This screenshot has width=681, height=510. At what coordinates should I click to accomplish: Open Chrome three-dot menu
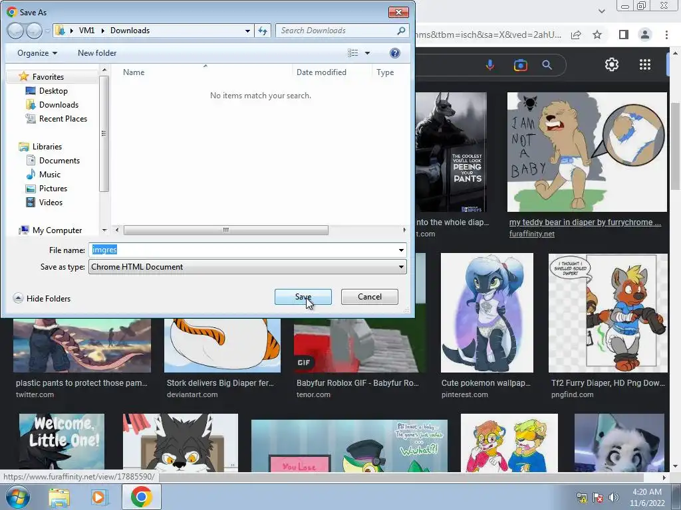(x=666, y=35)
